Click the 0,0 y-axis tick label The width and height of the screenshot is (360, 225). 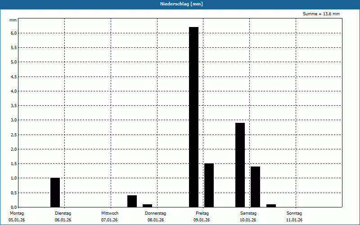14,207
